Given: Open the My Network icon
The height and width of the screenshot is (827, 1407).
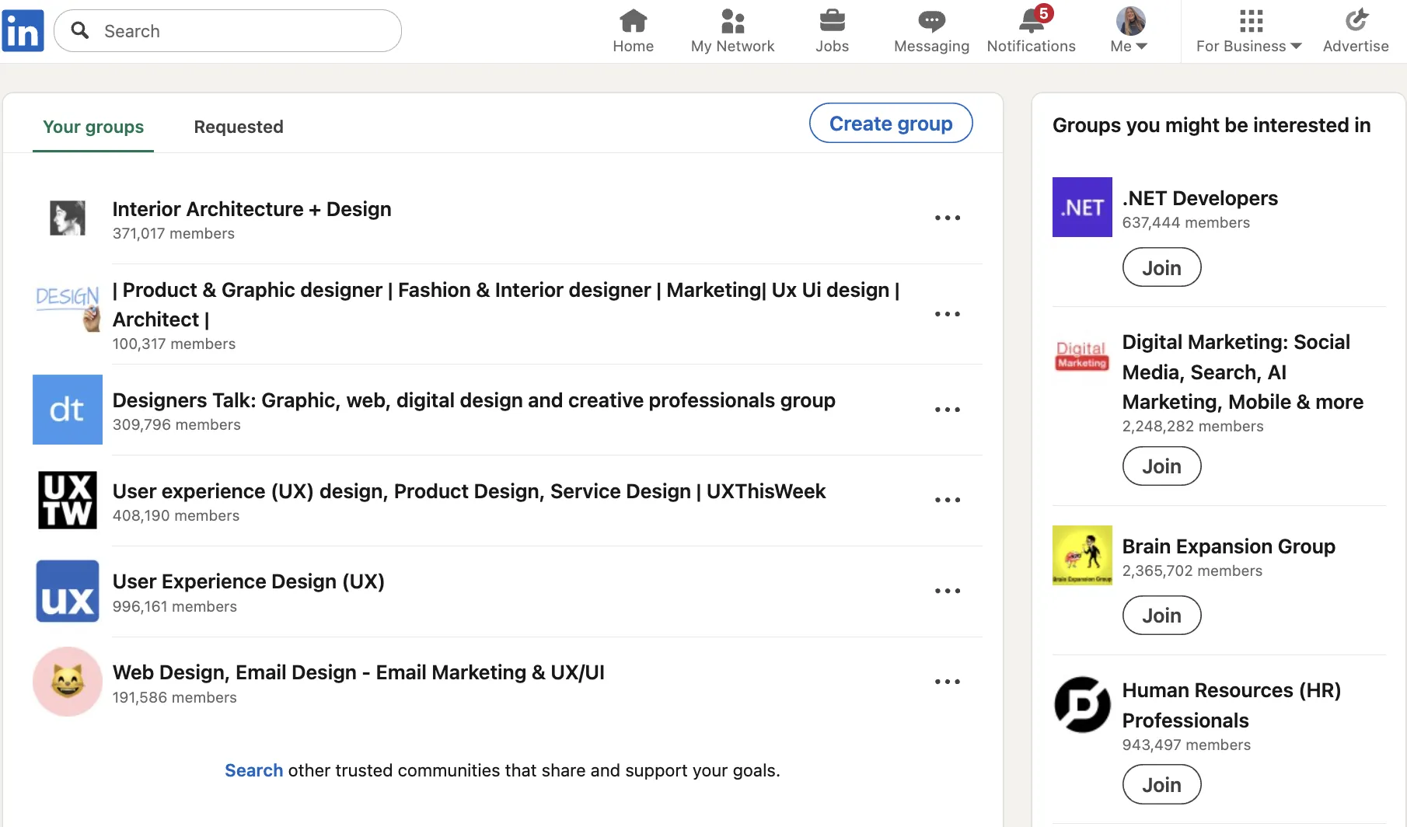Looking at the screenshot, I should coord(731,23).
